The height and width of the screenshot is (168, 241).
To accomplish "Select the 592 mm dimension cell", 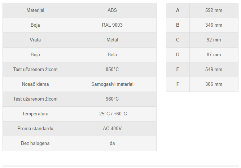I will coord(214,10).
